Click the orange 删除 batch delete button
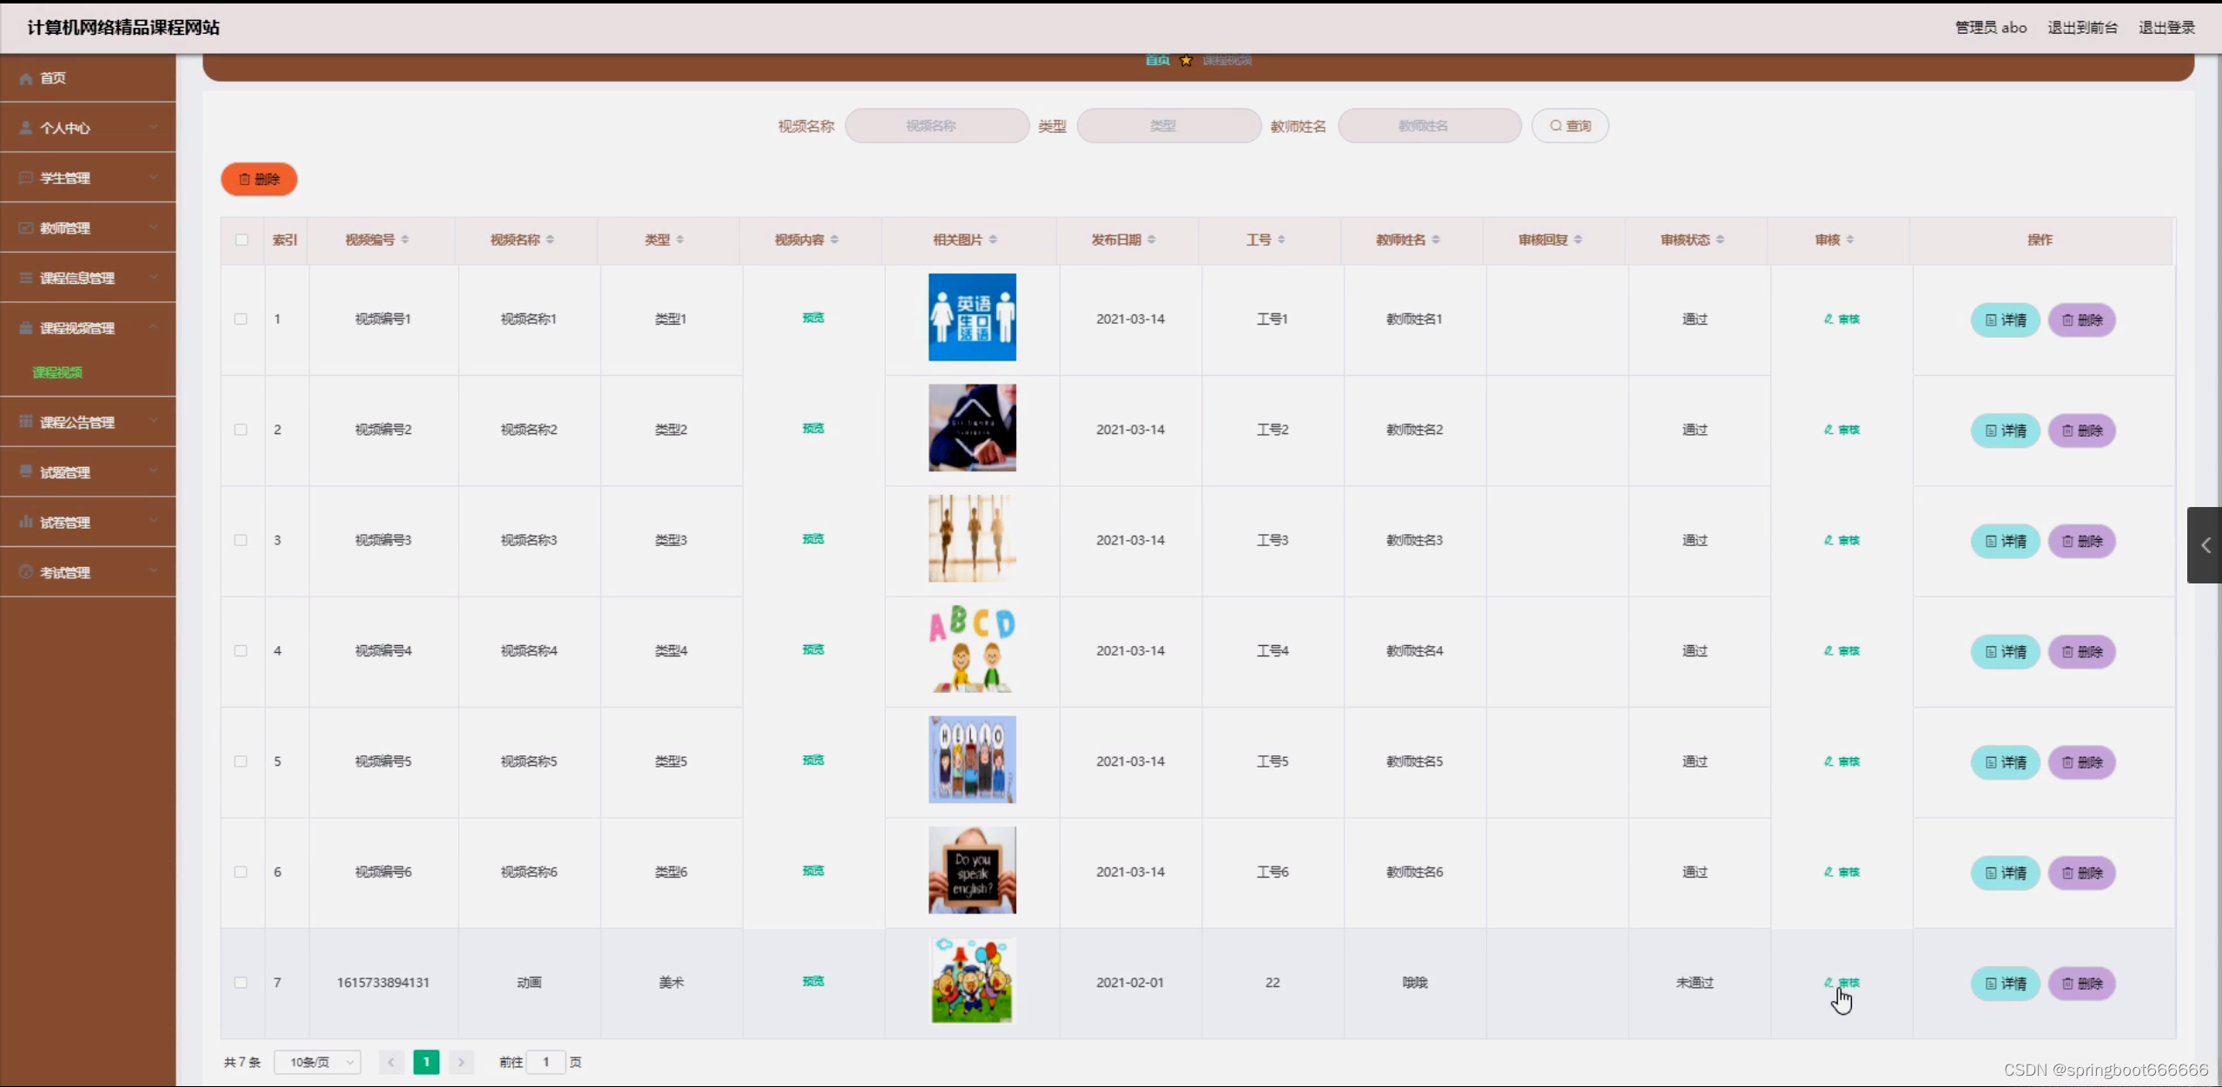Image resolution: width=2222 pixels, height=1087 pixels. [x=259, y=179]
